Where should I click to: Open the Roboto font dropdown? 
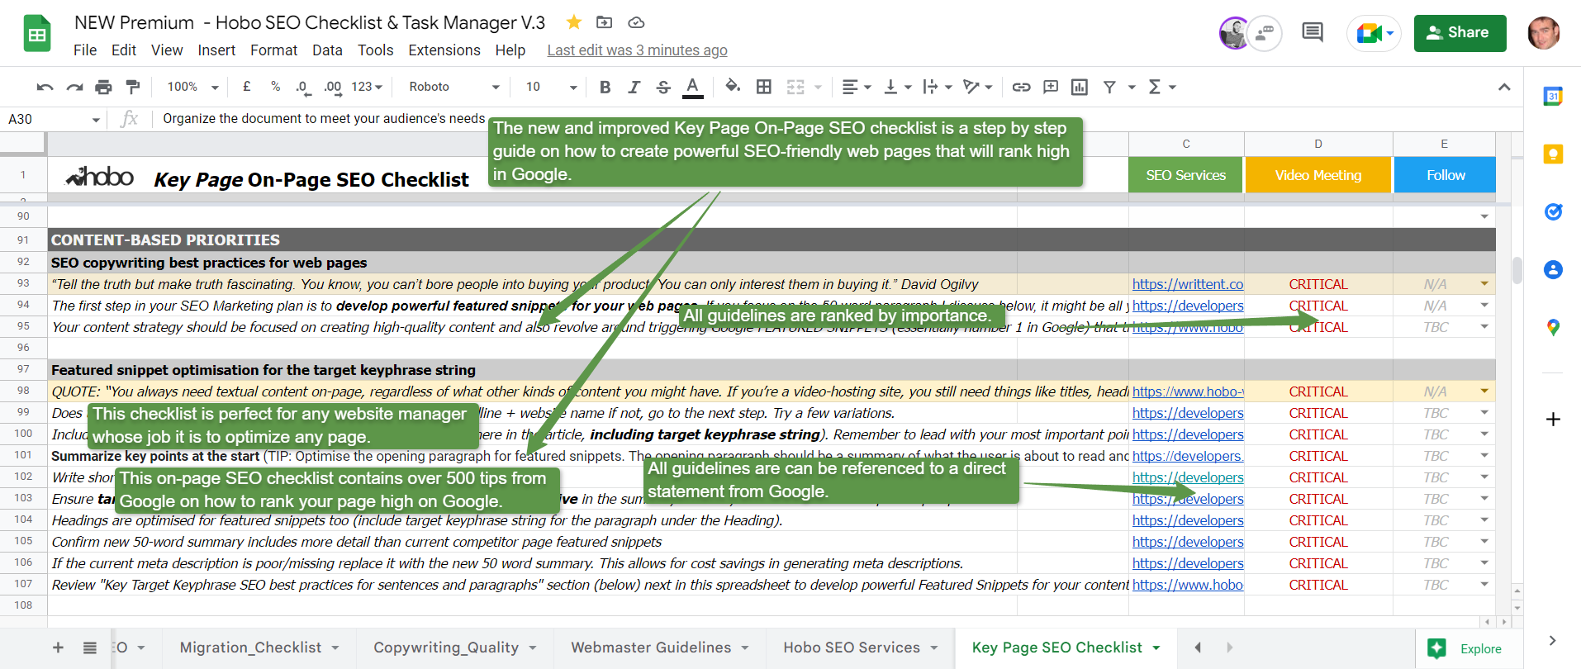(454, 87)
